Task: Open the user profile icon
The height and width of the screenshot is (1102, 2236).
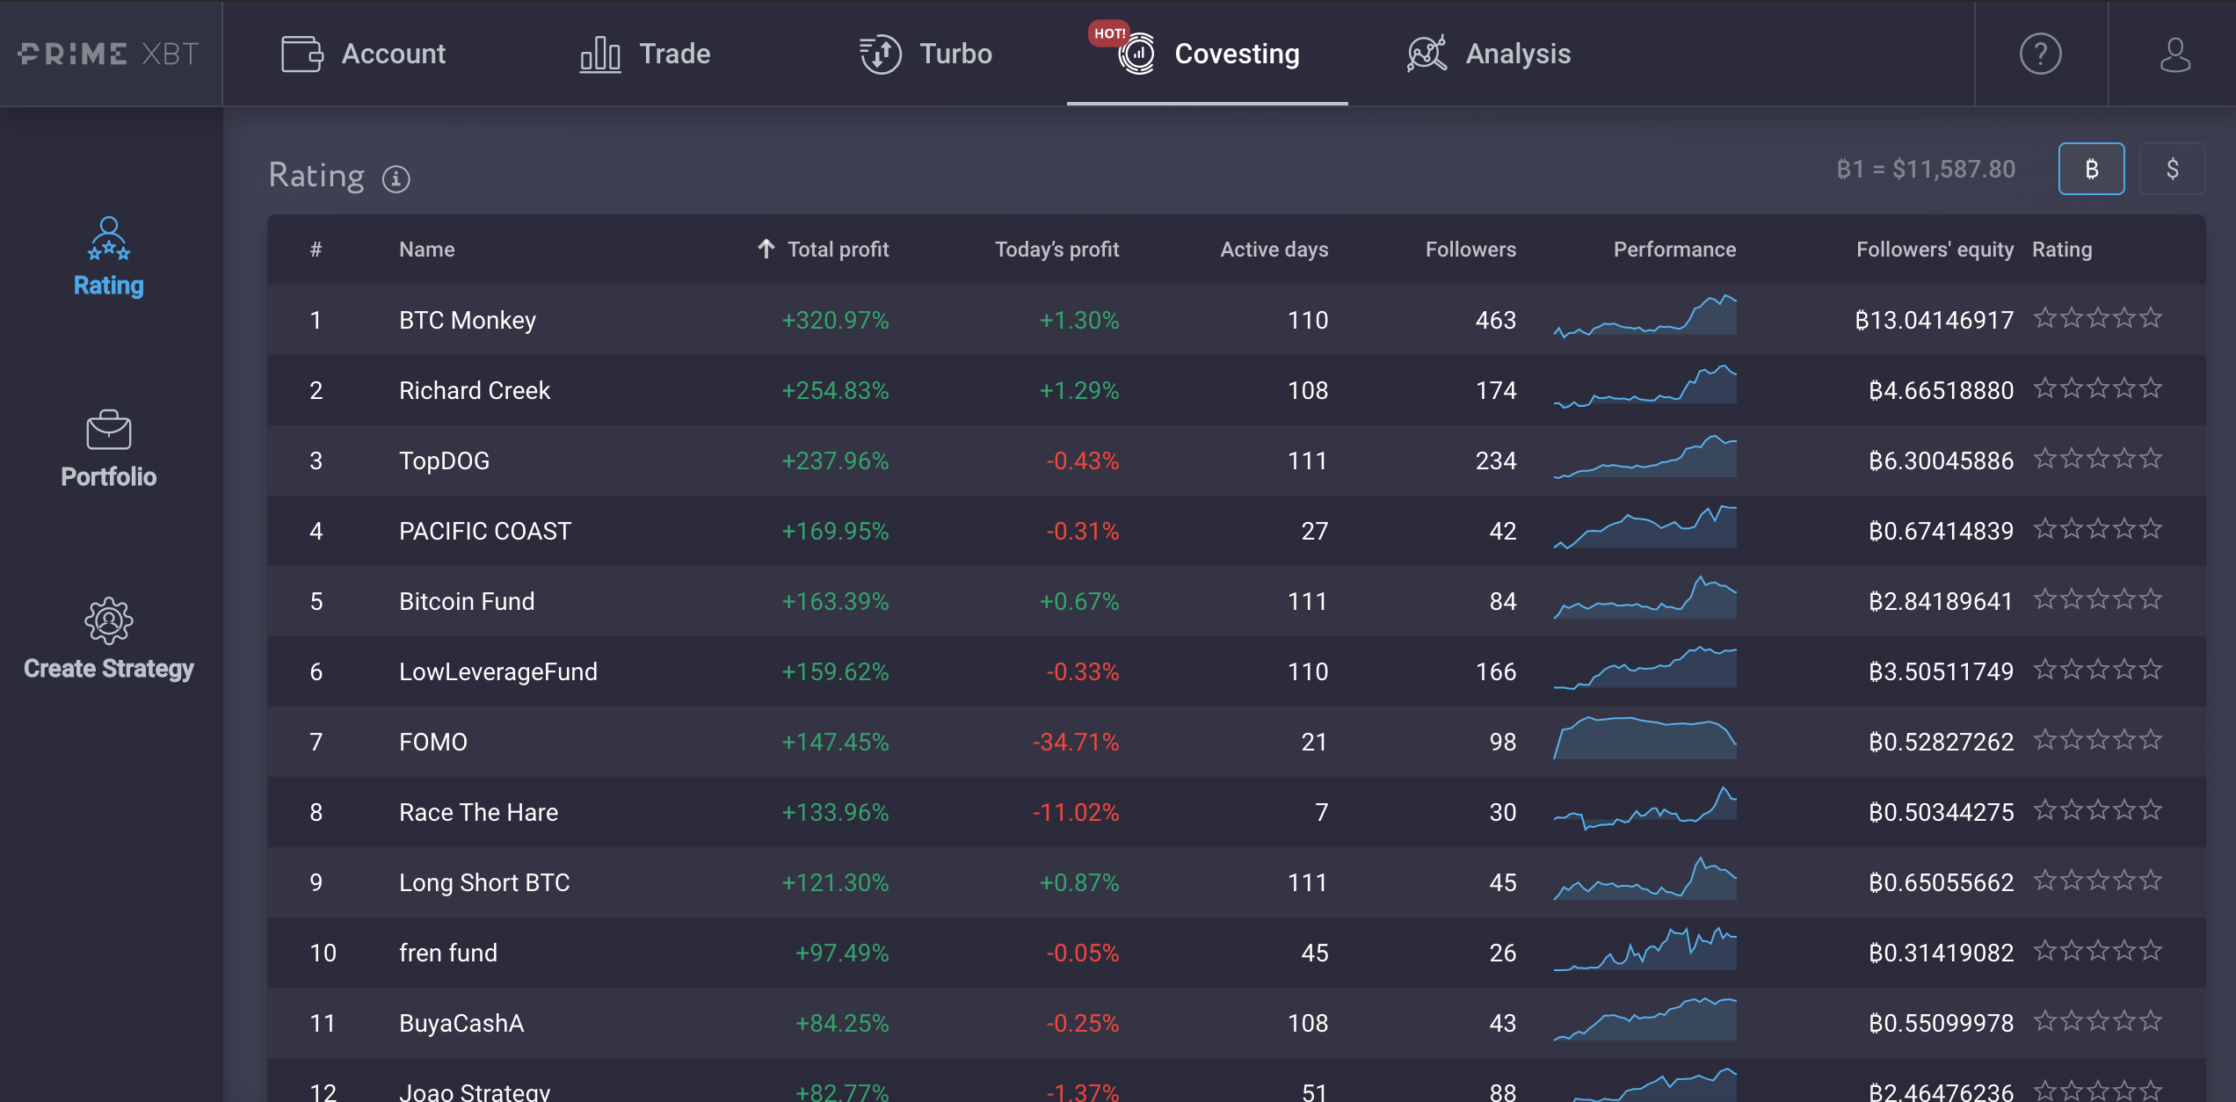Action: pos(2174,54)
